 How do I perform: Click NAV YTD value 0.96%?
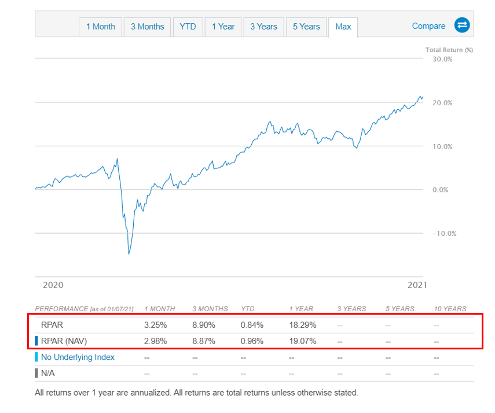252,341
